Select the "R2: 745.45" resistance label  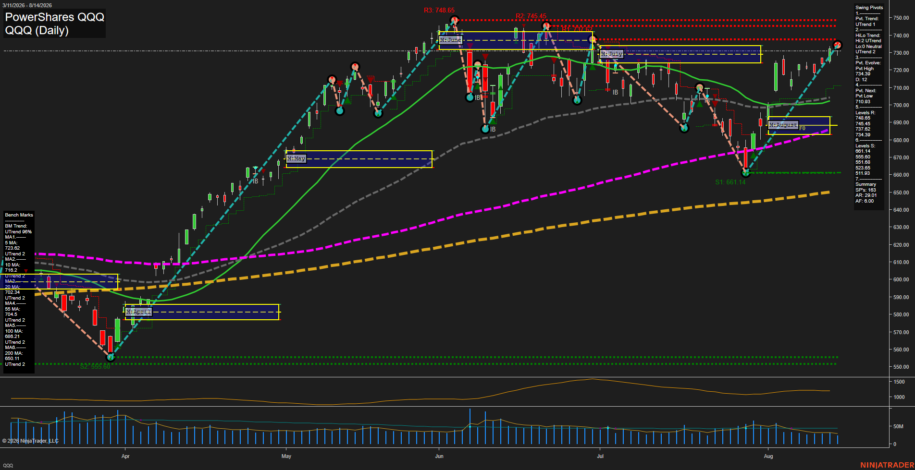pyautogui.click(x=531, y=16)
